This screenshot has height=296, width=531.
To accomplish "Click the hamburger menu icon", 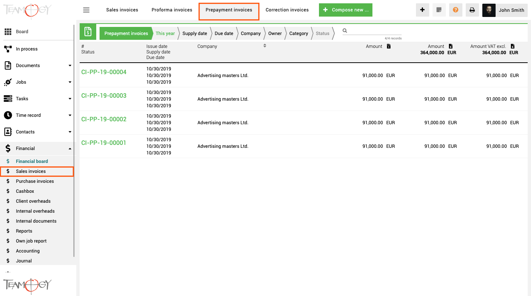I will click(x=86, y=10).
